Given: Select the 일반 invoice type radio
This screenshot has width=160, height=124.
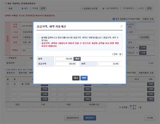Looking at the screenshot, I should pyautogui.click(x=22, y=8).
